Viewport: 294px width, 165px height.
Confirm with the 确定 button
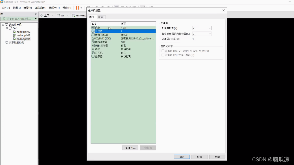click(x=182, y=157)
